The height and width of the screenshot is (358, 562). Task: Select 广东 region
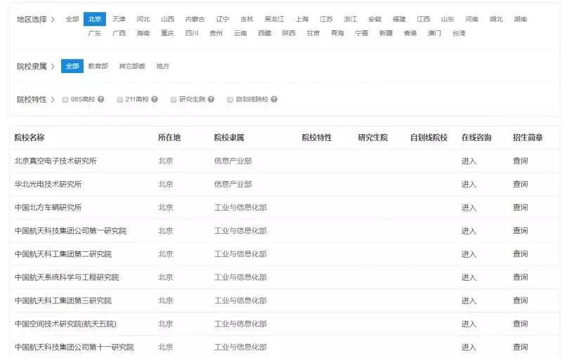95,33
